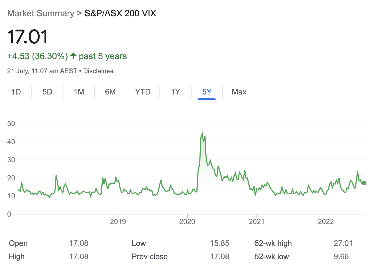Open the Max range tab
383x268 pixels.
coord(239,92)
